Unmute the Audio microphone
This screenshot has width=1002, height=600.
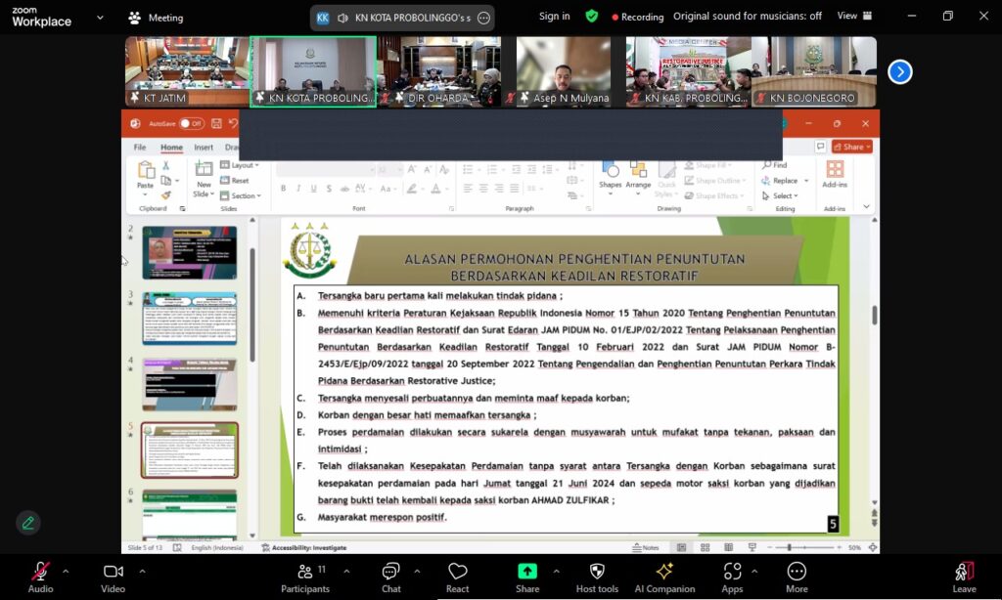point(40,572)
